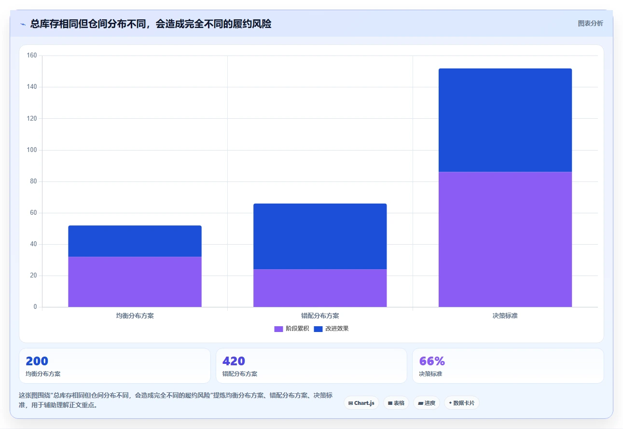Toggle 改进效果 legend item
The height and width of the screenshot is (429, 623).
coord(331,329)
